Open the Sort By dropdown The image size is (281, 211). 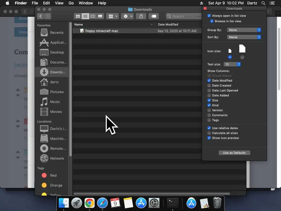click(244, 37)
